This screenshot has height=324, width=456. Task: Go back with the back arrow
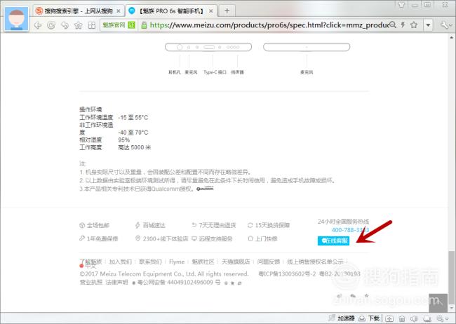(x=37, y=25)
